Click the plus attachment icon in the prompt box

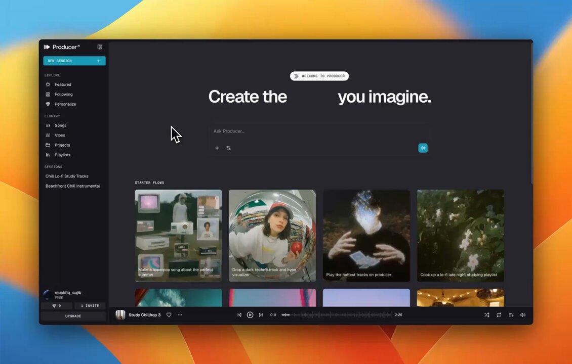tap(217, 148)
